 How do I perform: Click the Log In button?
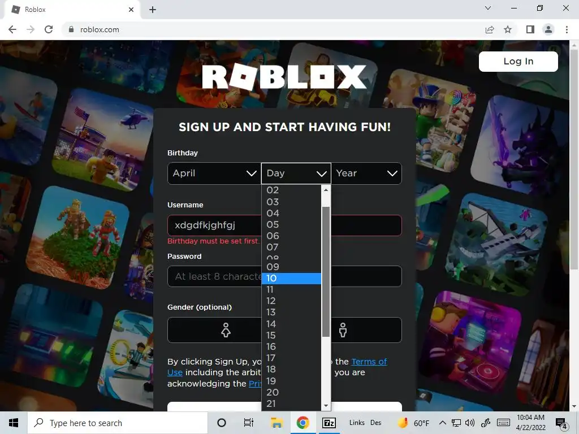518,61
